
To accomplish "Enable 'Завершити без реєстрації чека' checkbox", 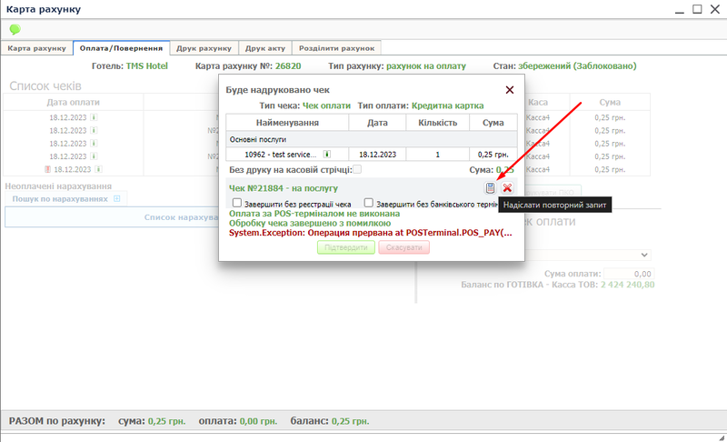I will [237, 203].
